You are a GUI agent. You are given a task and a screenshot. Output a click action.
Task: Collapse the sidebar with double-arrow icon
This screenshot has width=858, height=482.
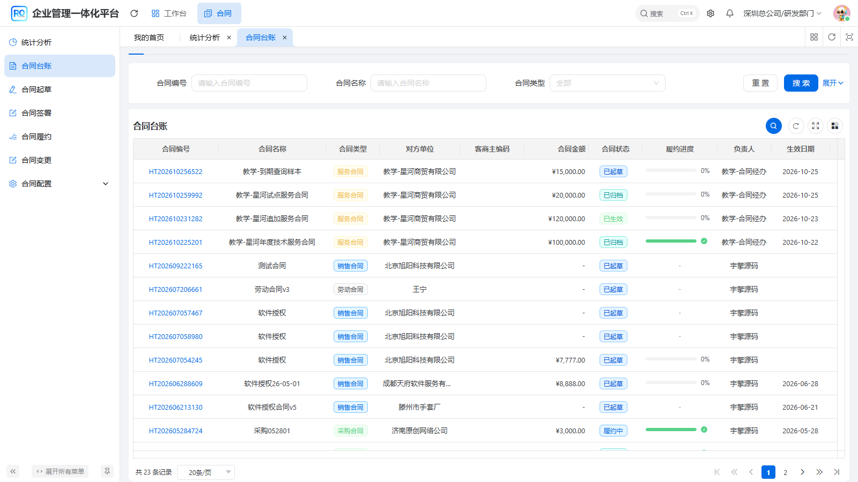(13, 471)
